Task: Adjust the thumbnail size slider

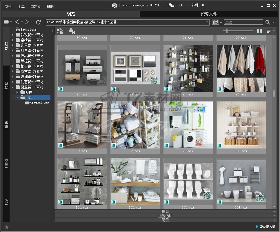Action: point(227,31)
